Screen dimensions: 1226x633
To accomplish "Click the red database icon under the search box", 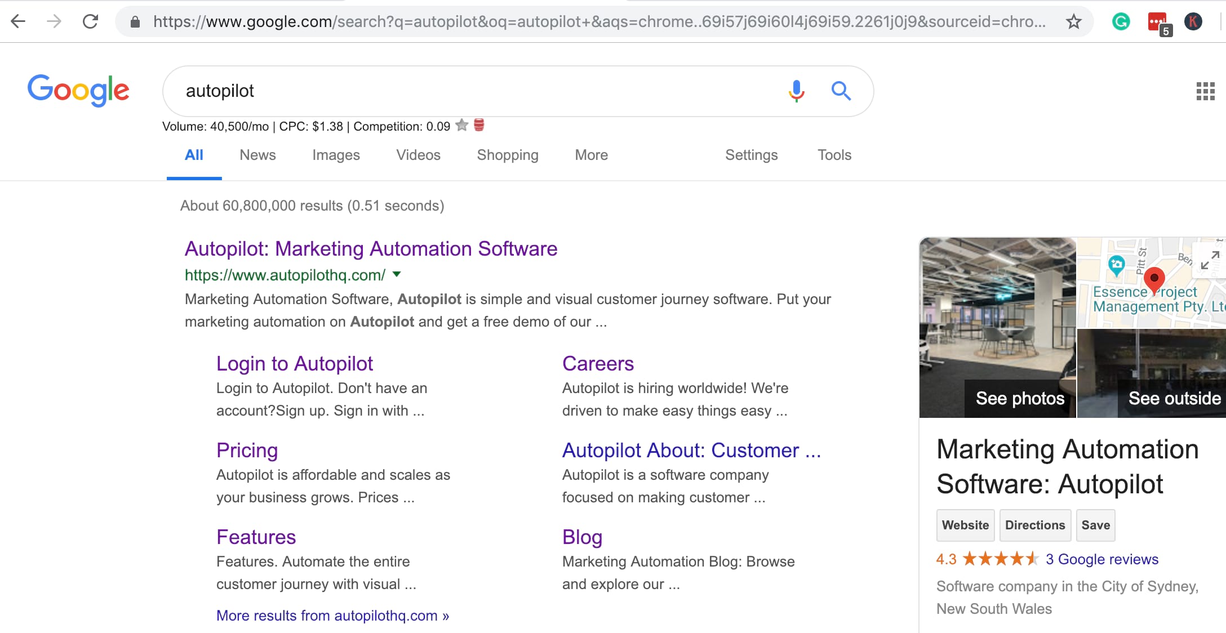I will click(479, 125).
